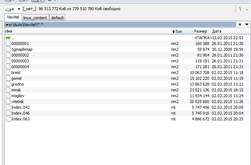251x165 pixels.
Task: Click the size value 160 388
Action: (202, 44)
